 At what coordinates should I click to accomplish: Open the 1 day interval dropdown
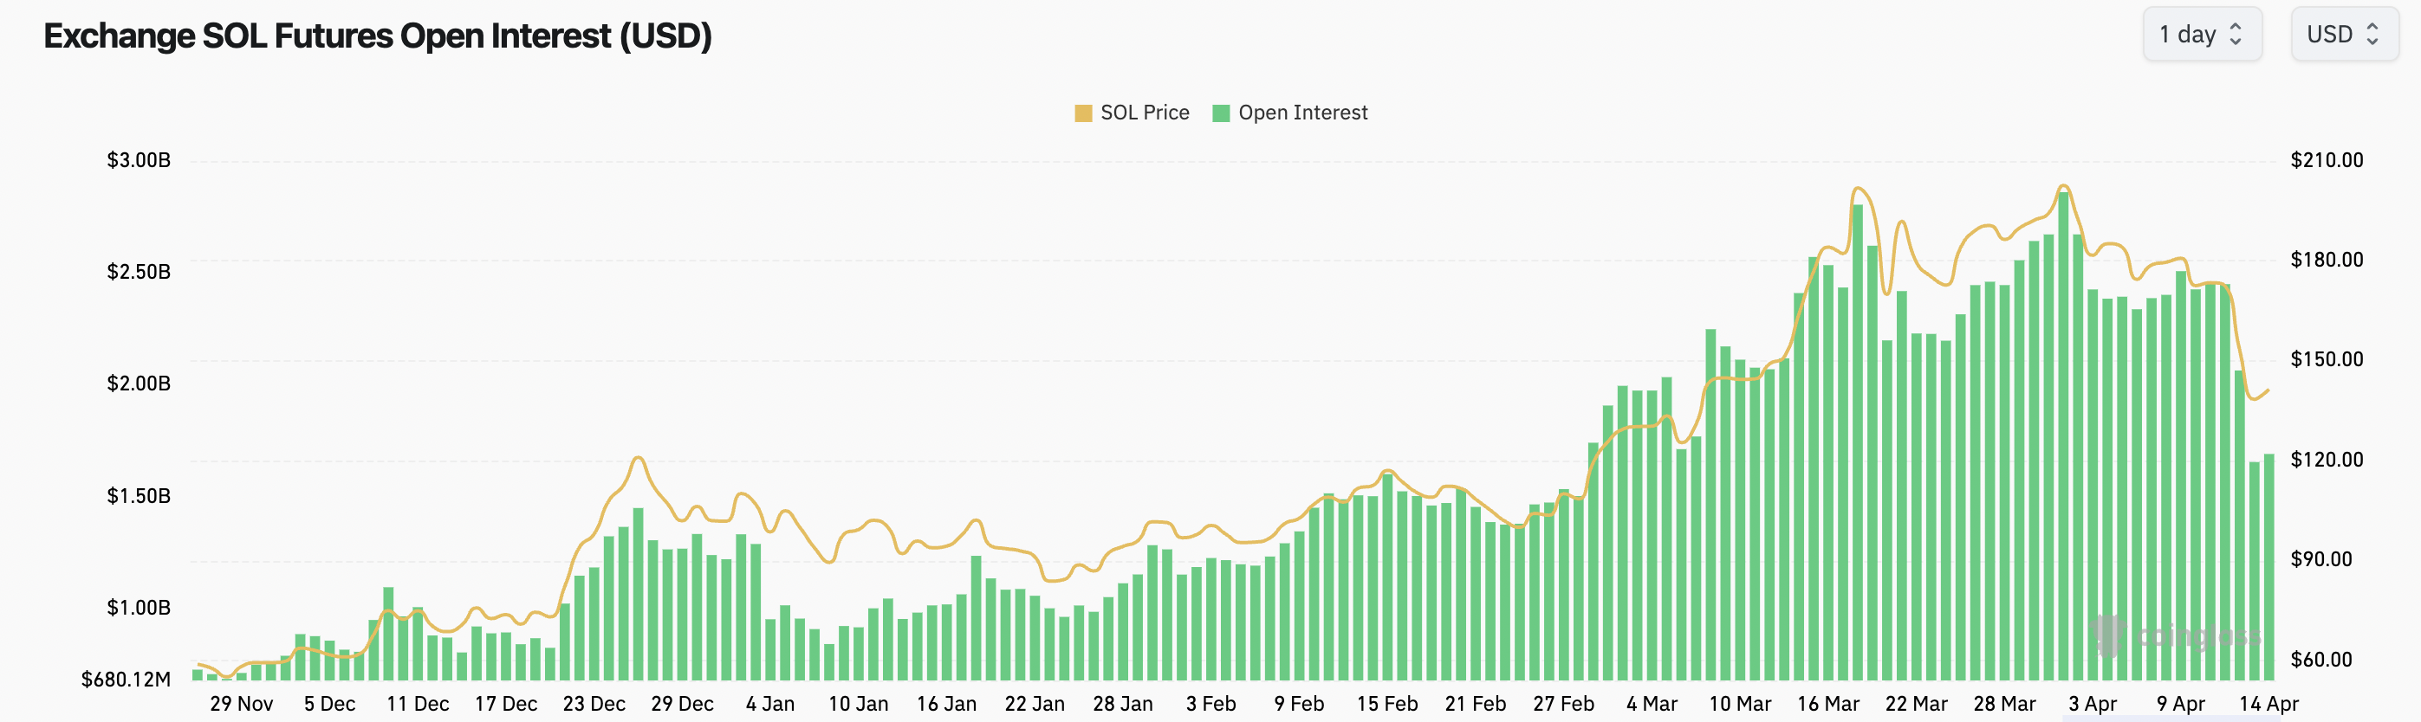coord(2200,35)
